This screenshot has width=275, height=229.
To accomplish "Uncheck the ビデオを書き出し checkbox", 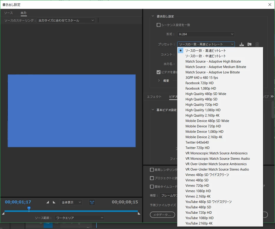I will click(158, 72).
